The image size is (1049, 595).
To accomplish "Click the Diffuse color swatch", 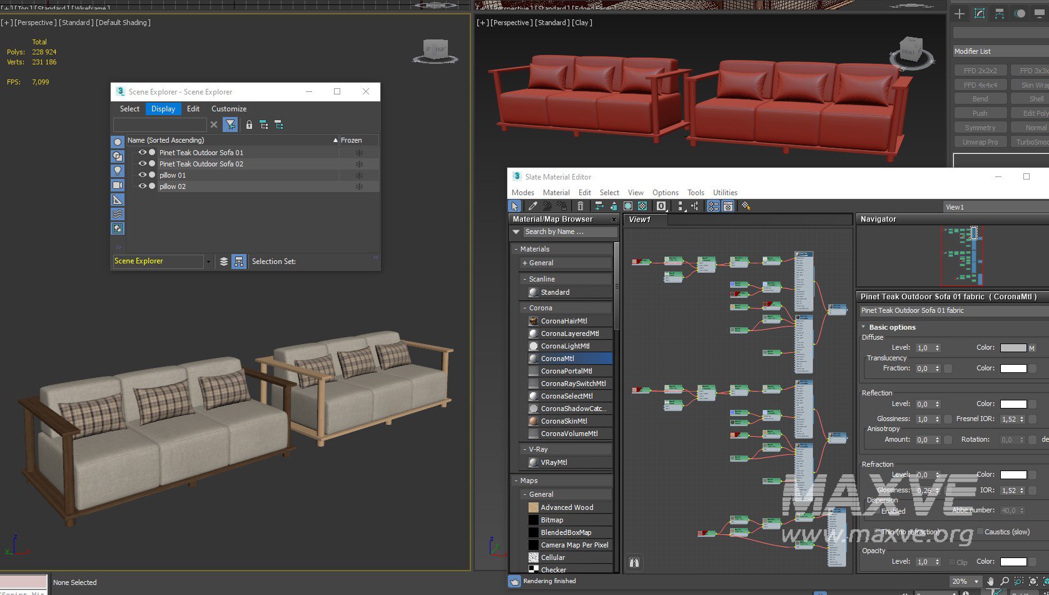I will tap(1013, 348).
